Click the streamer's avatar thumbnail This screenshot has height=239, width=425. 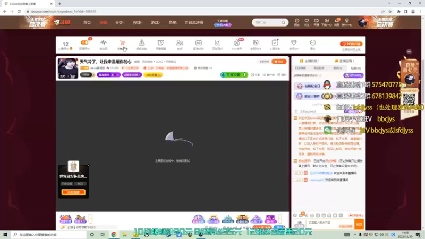[68, 69]
